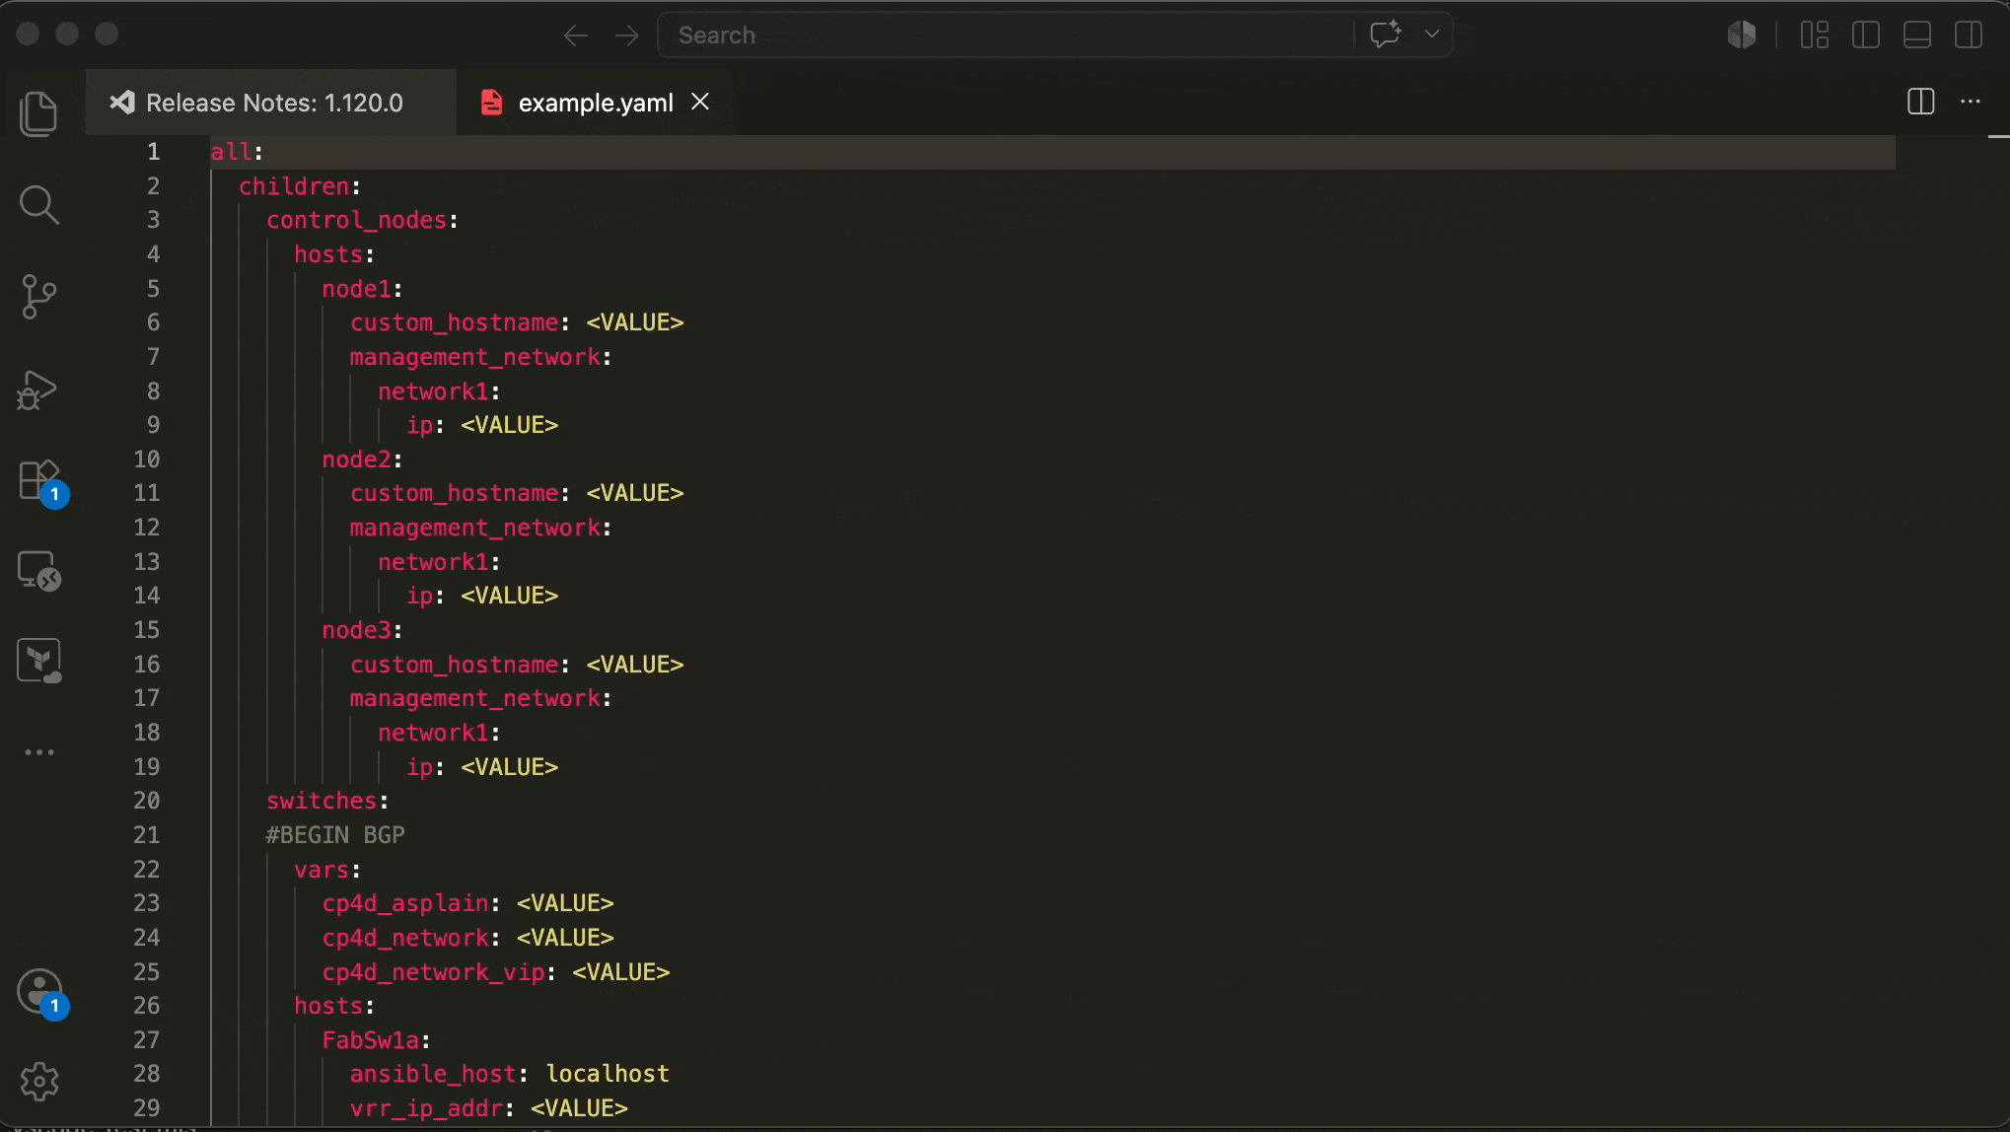Open the Run and Debug view
The image size is (2010, 1132).
pos(38,389)
